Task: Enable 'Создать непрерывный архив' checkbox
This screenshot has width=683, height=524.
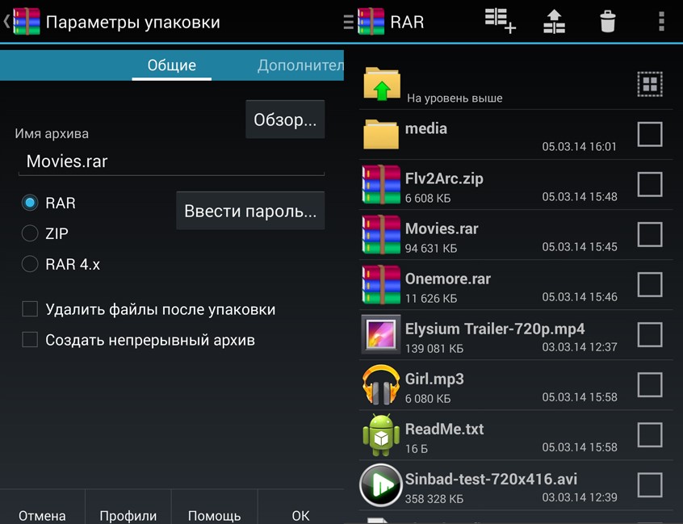Action: point(30,340)
